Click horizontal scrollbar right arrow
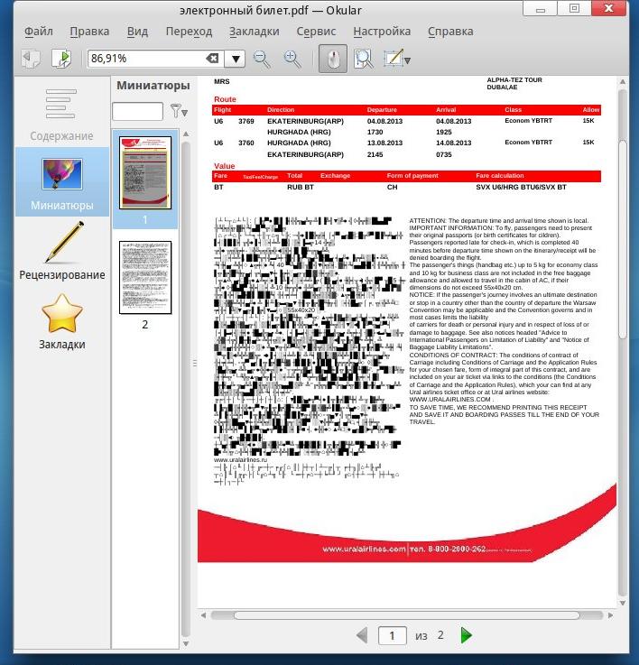639x665 pixels. click(x=611, y=615)
